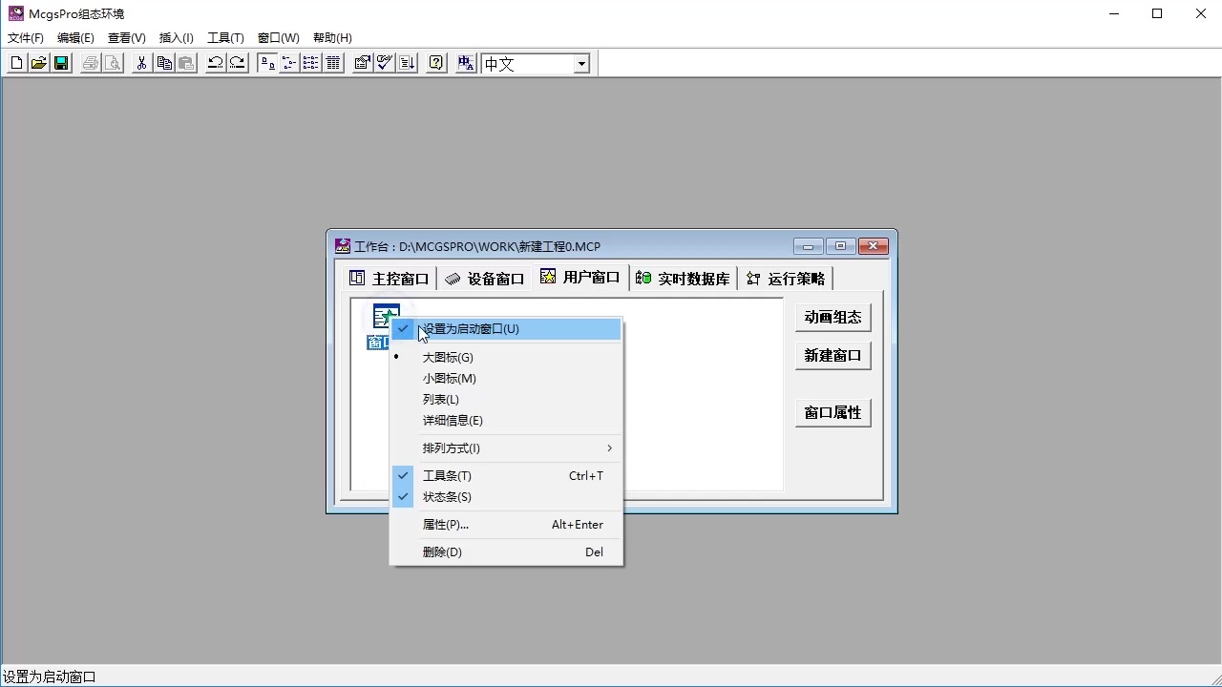Switch to details view toolbar button
This screenshot has width=1222, height=687.
click(x=333, y=63)
